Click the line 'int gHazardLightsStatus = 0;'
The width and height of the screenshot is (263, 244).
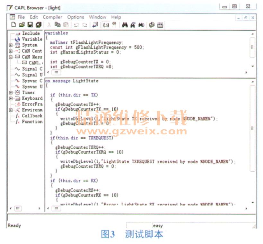pos(85,52)
